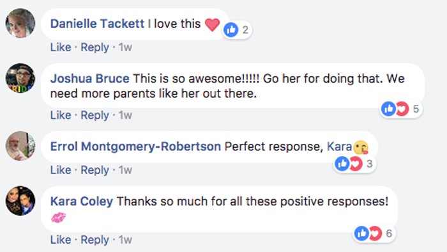Like Kara Coley's thank-you comment
The width and height of the screenshot is (447, 252).
click(61, 239)
